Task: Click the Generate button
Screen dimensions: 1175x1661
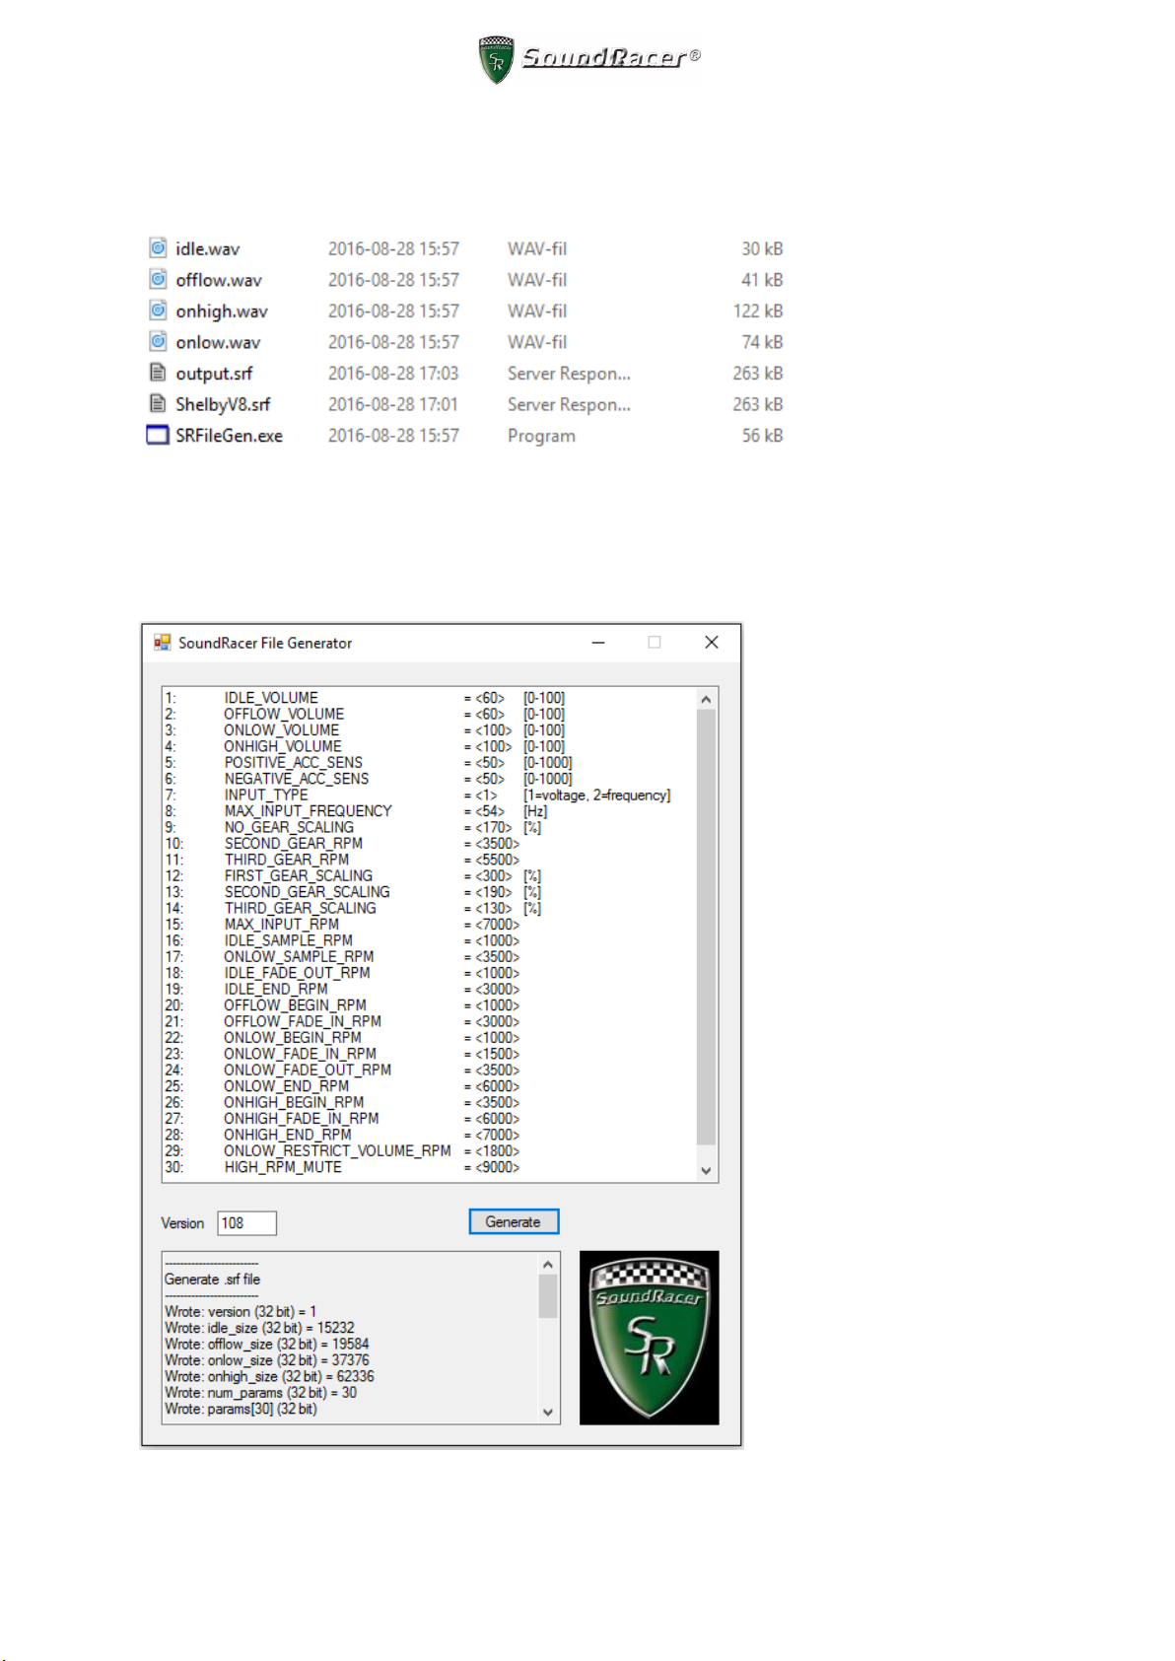Action: [514, 1221]
